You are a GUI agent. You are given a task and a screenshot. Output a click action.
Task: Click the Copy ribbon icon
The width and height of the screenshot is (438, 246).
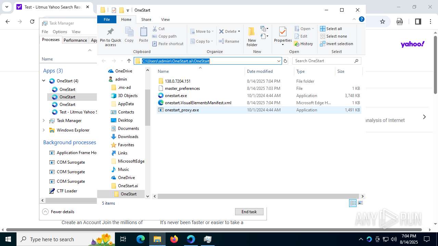point(129,35)
